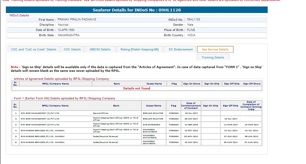Select the Rating [Watch Keeping/AB] tab
Screen dimensions: 306x164
pyautogui.click(x=139, y=50)
